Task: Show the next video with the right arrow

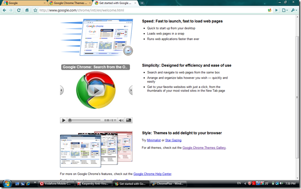Action: click(x=131, y=90)
